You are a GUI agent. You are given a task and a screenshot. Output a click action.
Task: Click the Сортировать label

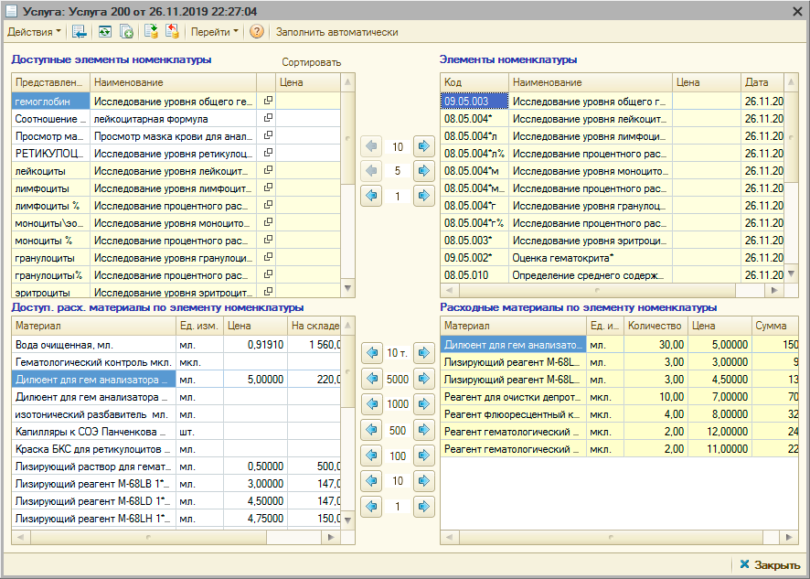(x=311, y=63)
